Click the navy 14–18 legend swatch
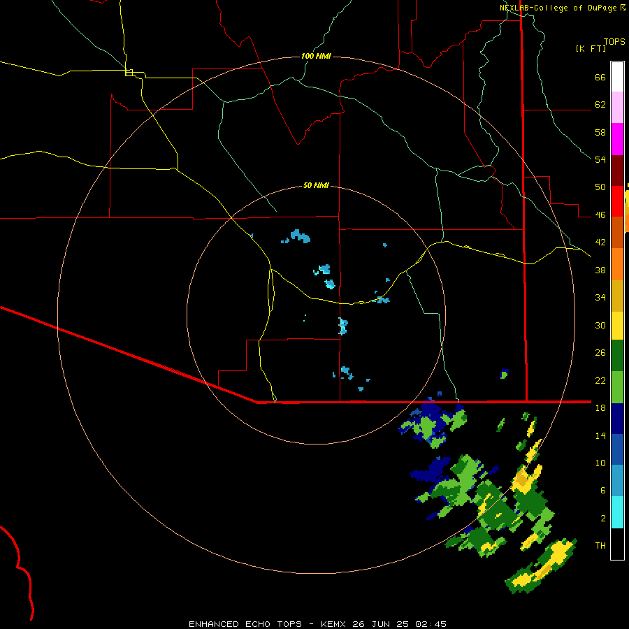 (x=617, y=419)
